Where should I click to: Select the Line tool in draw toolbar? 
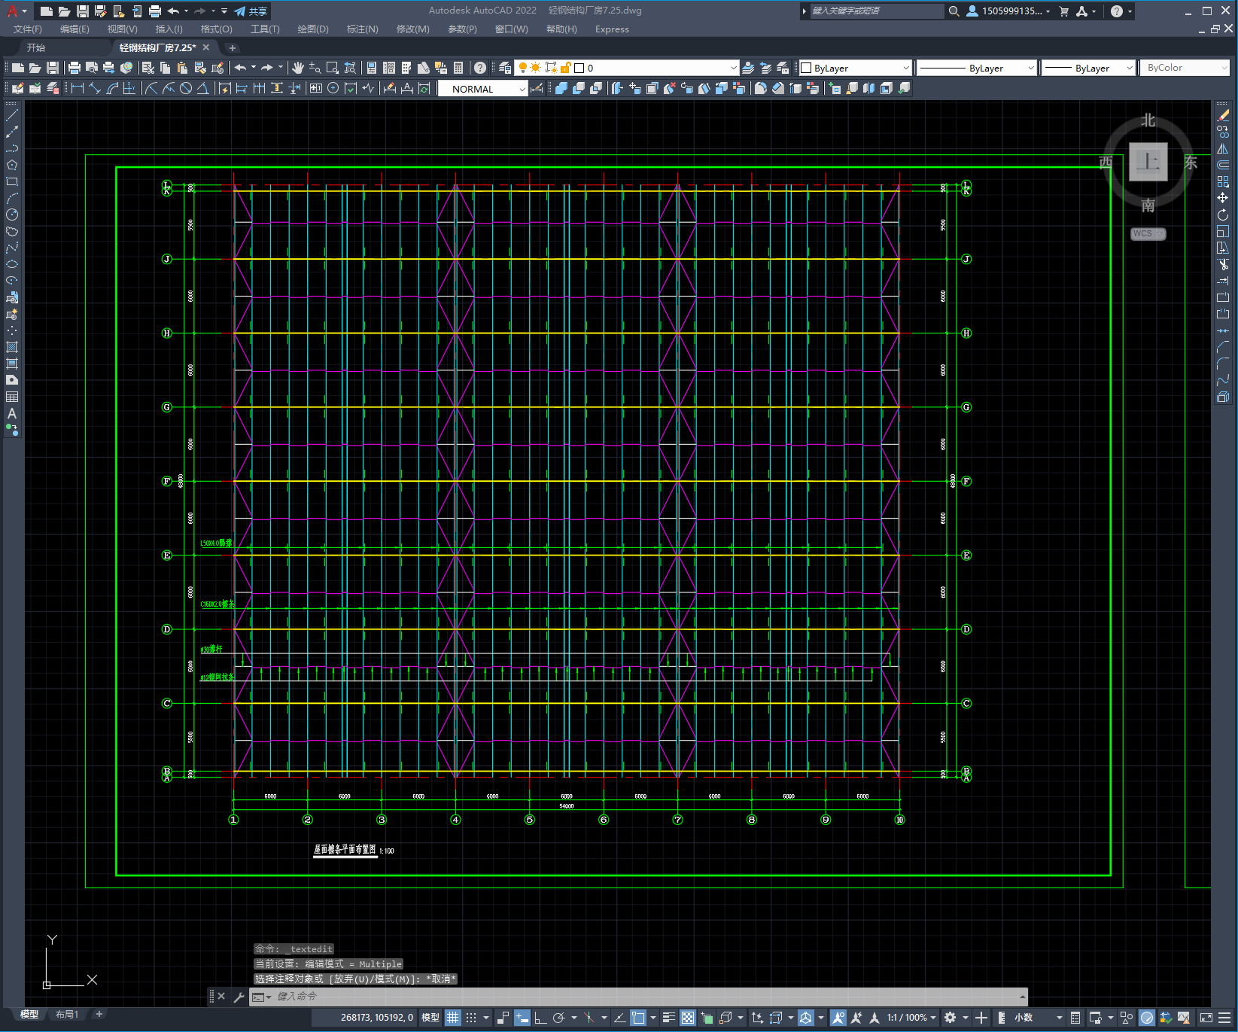click(12, 115)
